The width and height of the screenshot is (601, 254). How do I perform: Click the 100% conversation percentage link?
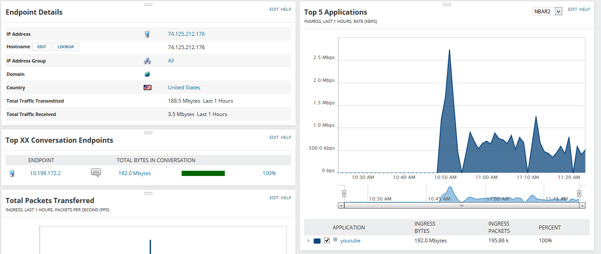[x=269, y=173]
